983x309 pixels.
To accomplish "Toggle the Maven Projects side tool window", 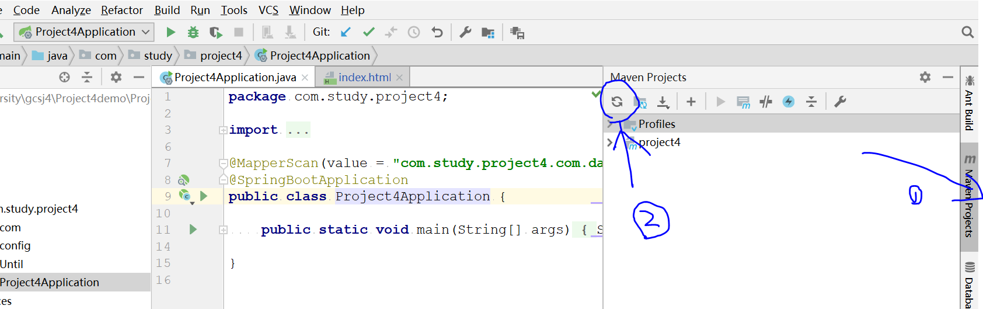I will [969, 202].
